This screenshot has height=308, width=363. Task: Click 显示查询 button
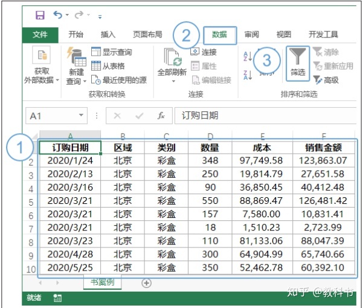pos(112,52)
